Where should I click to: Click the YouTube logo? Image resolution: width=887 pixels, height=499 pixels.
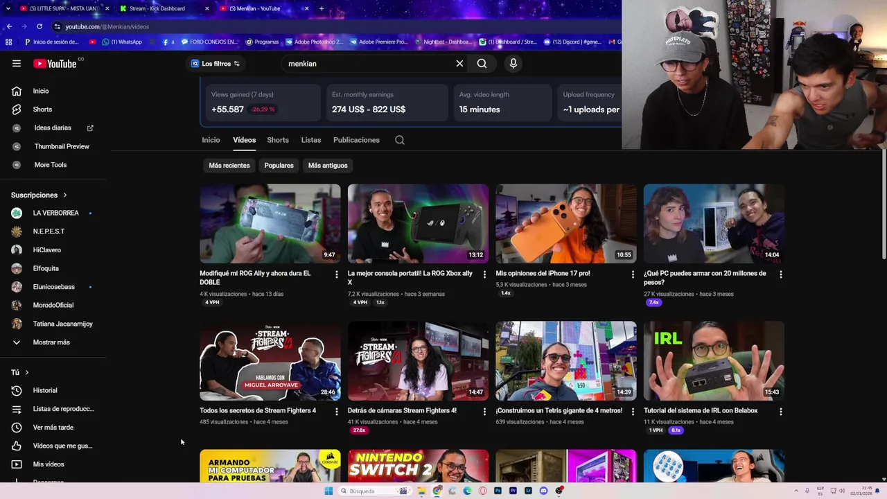pyautogui.click(x=55, y=64)
